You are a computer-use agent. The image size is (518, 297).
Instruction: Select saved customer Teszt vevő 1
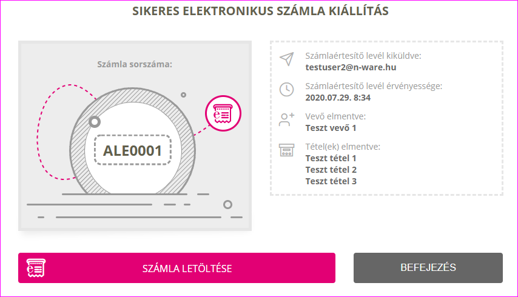(x=331, y=128)
